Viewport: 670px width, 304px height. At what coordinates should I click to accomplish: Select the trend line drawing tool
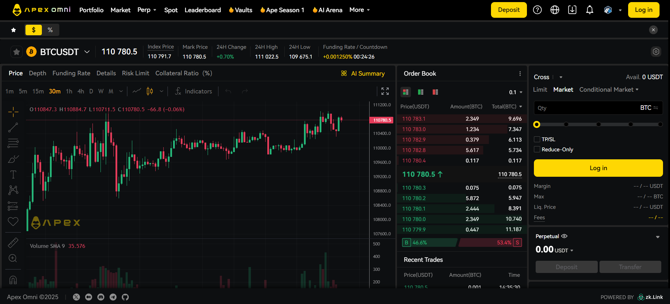(x=13, y=128)
